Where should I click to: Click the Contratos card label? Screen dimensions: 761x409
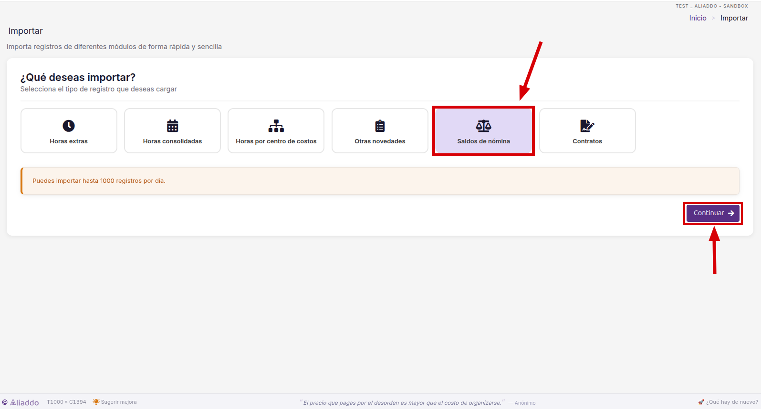tap(587, 141)
